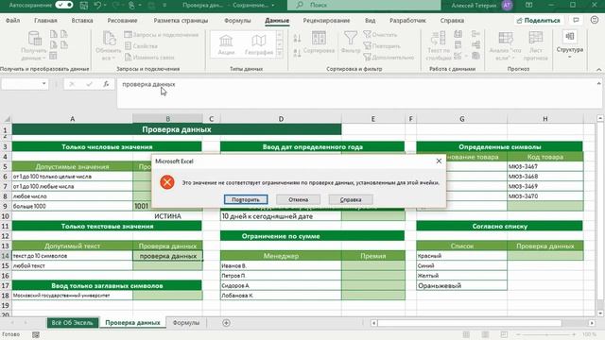The height and width of the screenshot is (340, 605).
Task: Open the Сортировка dialog icon
Action: pos(319,42)
